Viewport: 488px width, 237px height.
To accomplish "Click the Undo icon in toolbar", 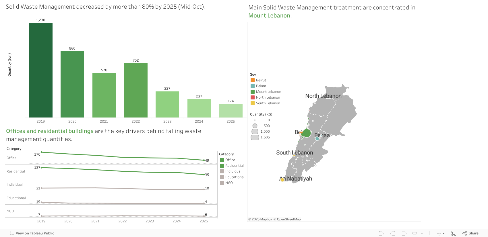I will point(381,233).
